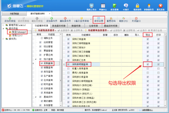This screenshot has width=169, height=113.
Task: Launch the AI助手 icon
Action: (126, 7)
